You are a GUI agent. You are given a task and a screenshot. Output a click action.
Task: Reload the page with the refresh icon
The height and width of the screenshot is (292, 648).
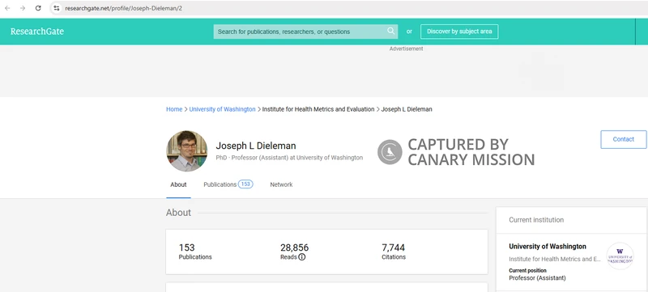[38, 8]
